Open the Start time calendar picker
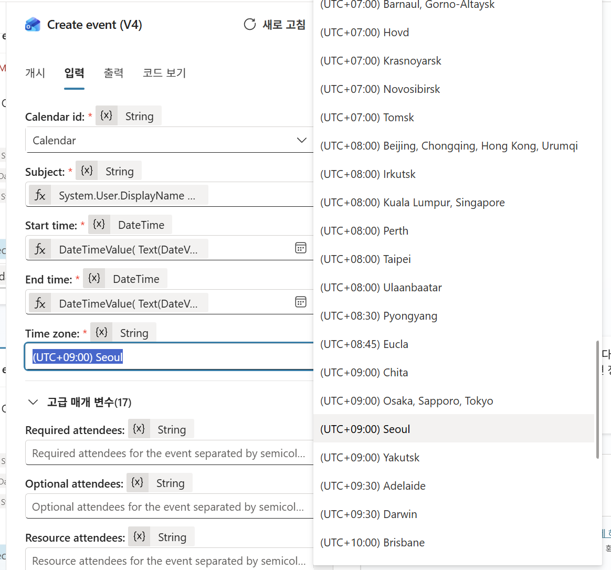The image size is (611, 570). [300, 248]
